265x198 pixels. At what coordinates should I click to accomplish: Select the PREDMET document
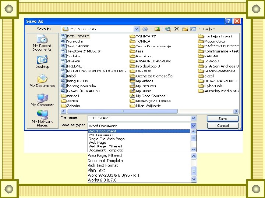73,66
